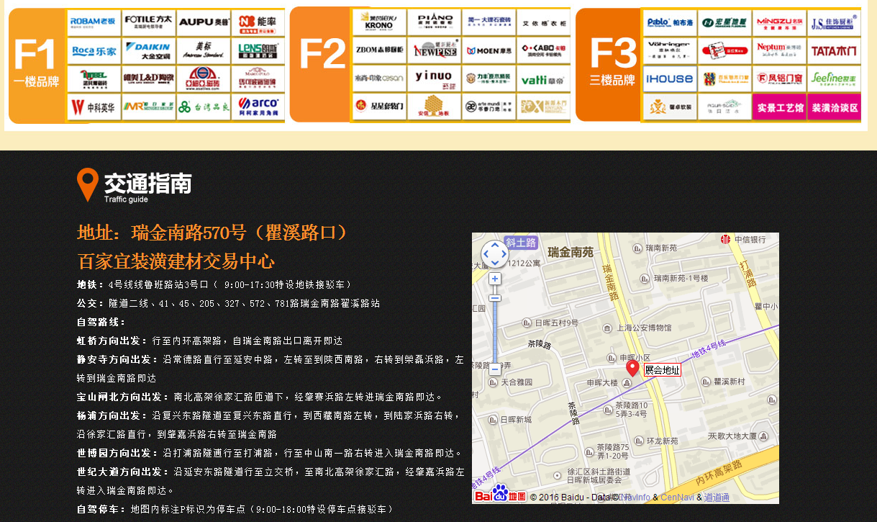Select the ZBOM志邦厨柜 logo
Image resolution: width=877 pixels, height=522 pixels.
379,50
